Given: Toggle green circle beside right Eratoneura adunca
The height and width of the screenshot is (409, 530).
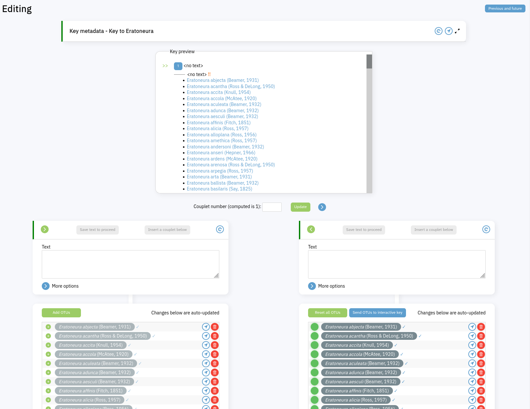Looking at the screenshot, I should pyautogui.click(x=315, y=372).
